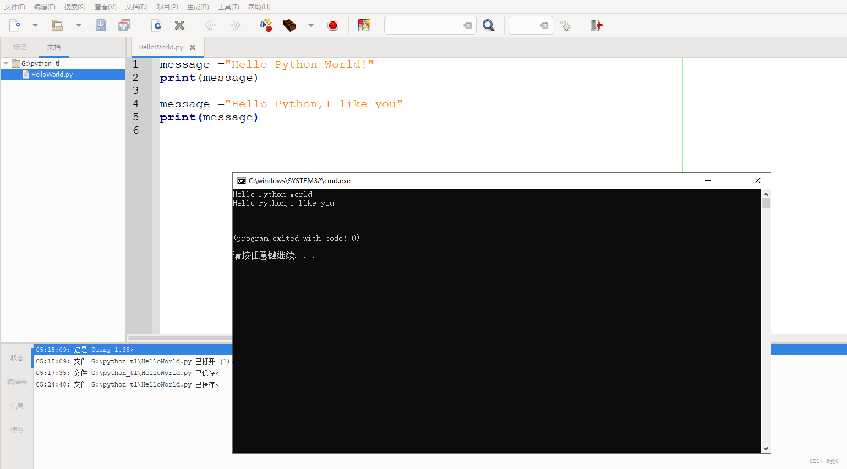Save the current file icon

[101, 25]
